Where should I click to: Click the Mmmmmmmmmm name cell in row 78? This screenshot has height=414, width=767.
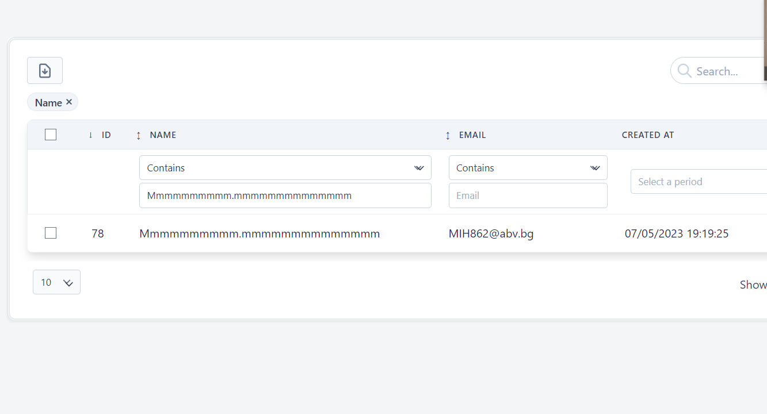(260, 233)
